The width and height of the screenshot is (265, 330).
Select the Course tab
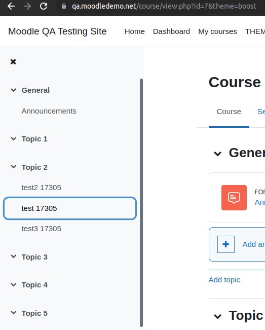coord(229,112)
